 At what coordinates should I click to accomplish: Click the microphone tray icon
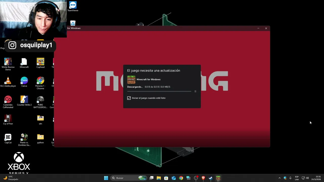(290, 178)
